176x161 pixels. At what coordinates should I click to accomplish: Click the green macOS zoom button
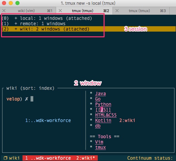(x=17, y=3)
